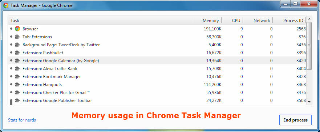This screenshot has width=320, height=132.
Task: Click process ID 3428
Action: click(301, 77)
